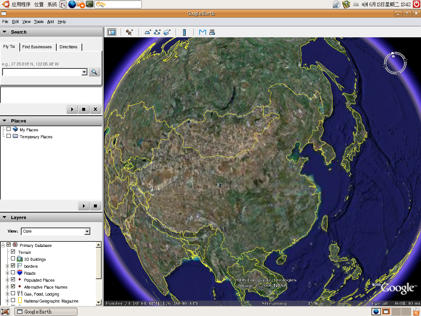Click the search magnifying glass button
This screenshot has width=421, height=316.
pos(94,72)
